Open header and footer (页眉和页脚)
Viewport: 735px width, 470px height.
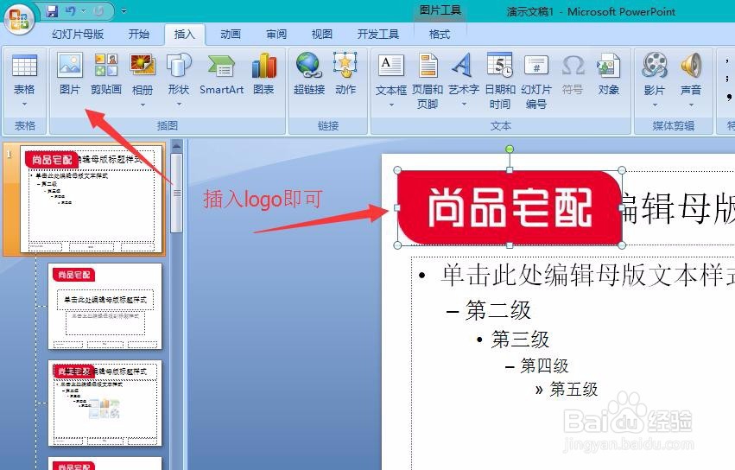(428, 81)
